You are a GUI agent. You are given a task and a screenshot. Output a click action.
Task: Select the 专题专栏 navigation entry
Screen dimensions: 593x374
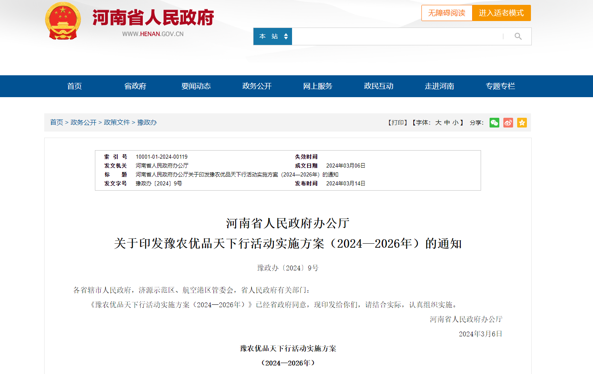(x=500, y=86)
